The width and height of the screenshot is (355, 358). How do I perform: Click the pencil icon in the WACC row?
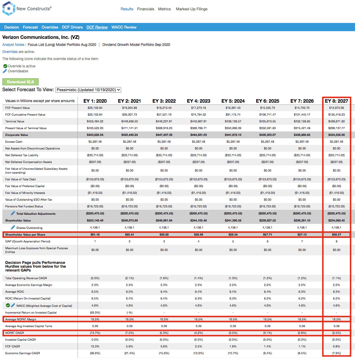(x=13, y=305)
